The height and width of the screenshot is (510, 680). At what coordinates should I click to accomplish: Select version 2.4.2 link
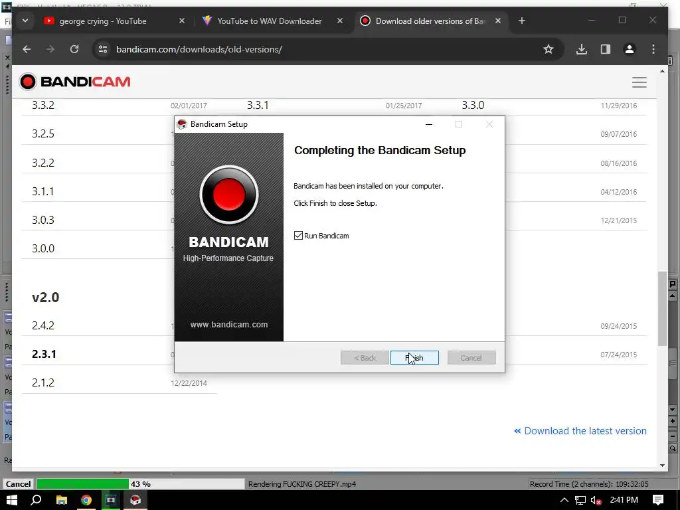[43, 325]
